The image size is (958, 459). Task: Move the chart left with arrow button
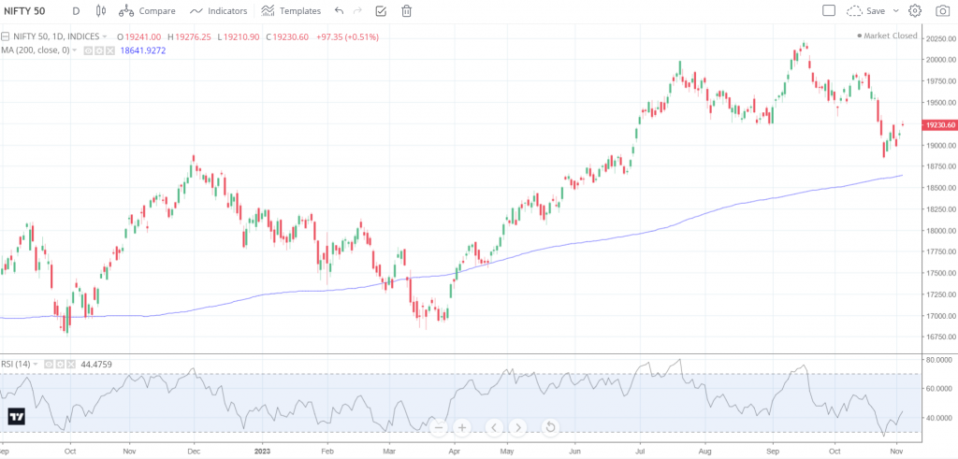[x=494, y=427]
